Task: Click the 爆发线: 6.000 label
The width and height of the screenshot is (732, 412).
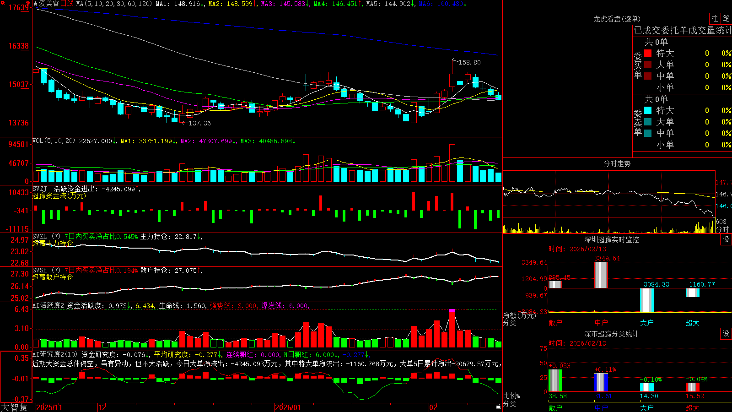Action: (285, 306)
